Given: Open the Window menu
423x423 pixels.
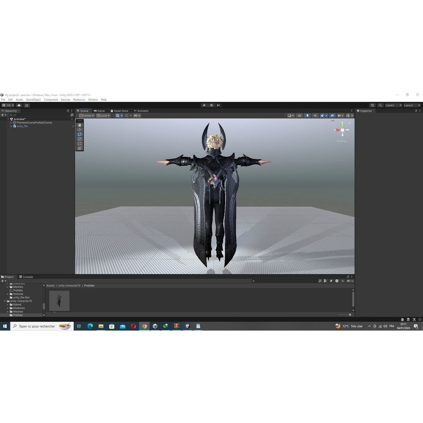Looking at the screenshot, I should [x=93, y=99].
